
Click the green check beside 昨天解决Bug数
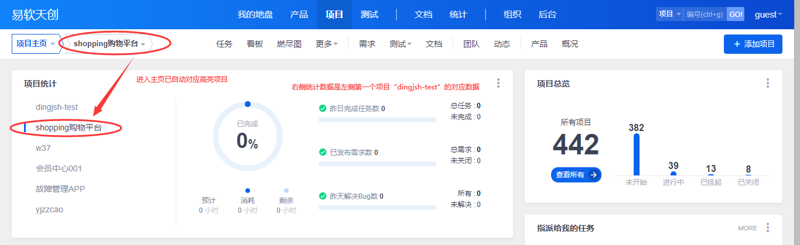[x=323, y=196]
